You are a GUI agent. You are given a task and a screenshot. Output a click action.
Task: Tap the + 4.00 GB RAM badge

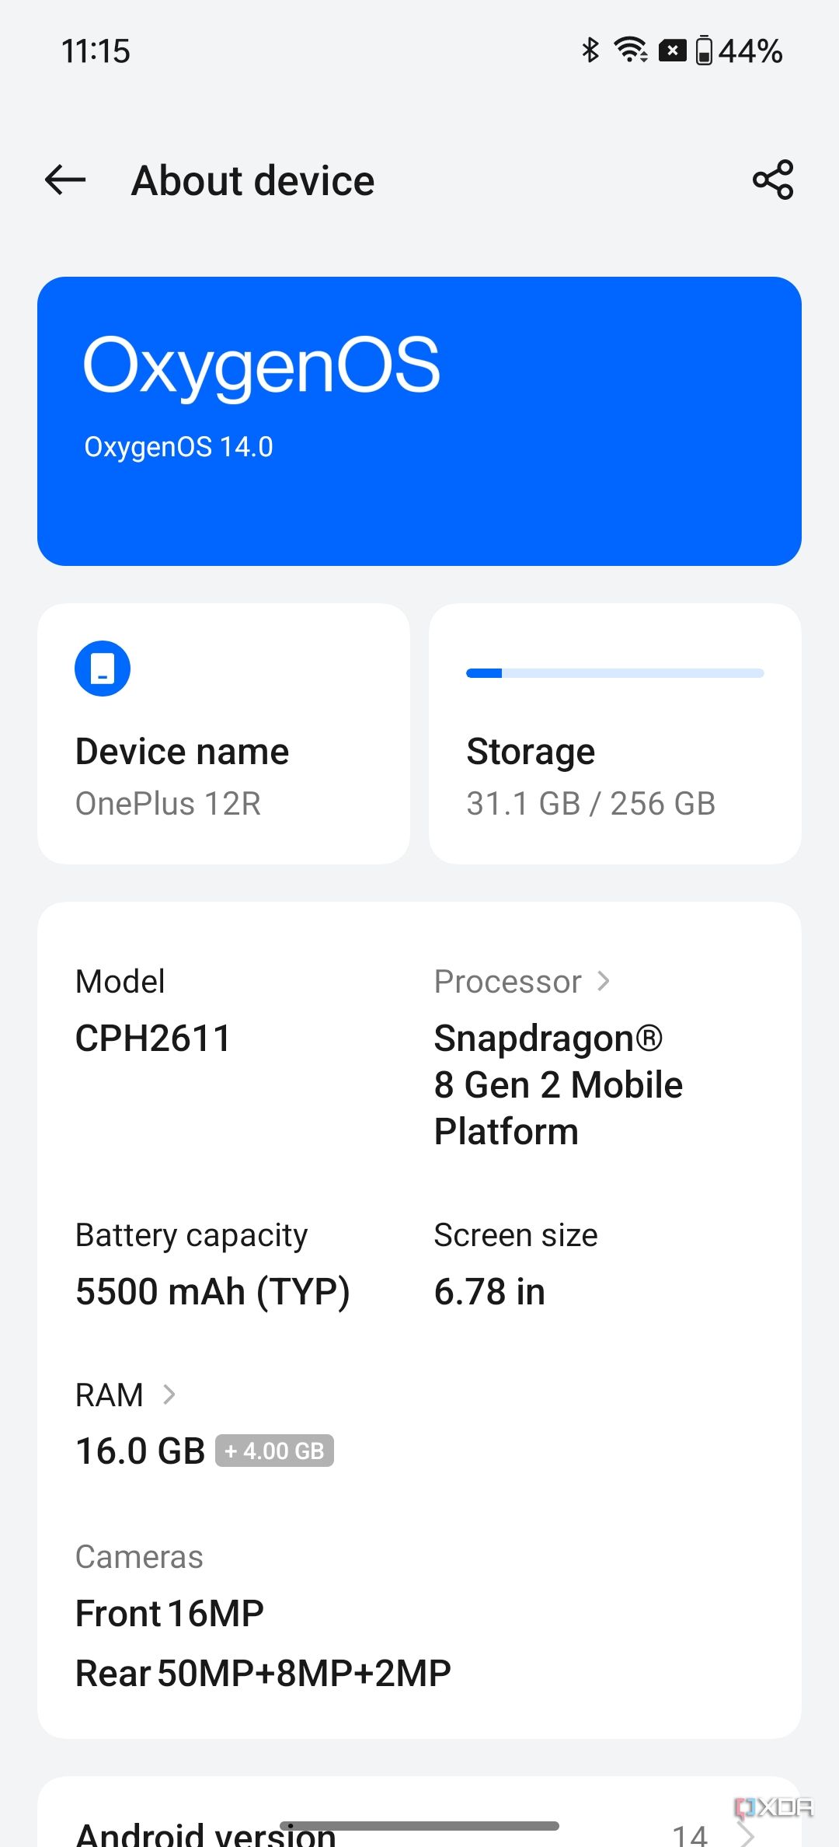pos(274,1451)
